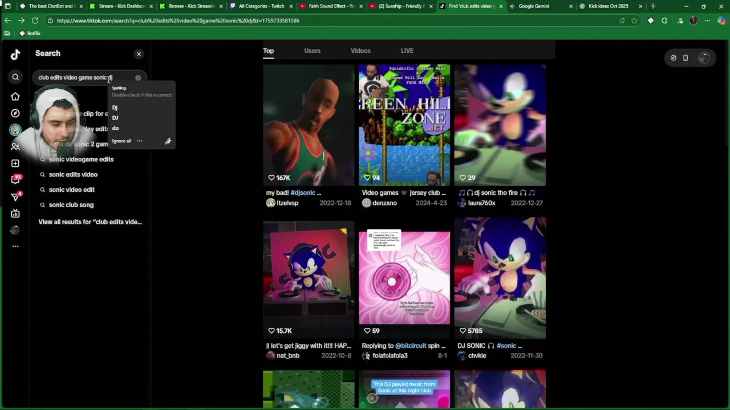Switch to "Kick ideas Oct 2025" browser tab

click(x=610, y=6)
